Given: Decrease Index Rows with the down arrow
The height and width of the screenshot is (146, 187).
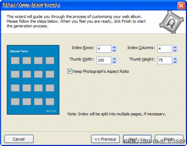Looking at the screenshot, I should [114, 51].
